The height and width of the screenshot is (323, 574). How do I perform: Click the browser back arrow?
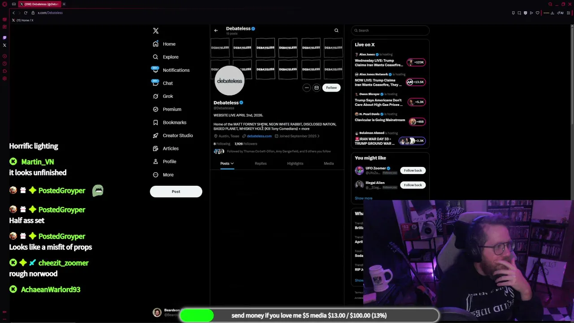[14, 13]
